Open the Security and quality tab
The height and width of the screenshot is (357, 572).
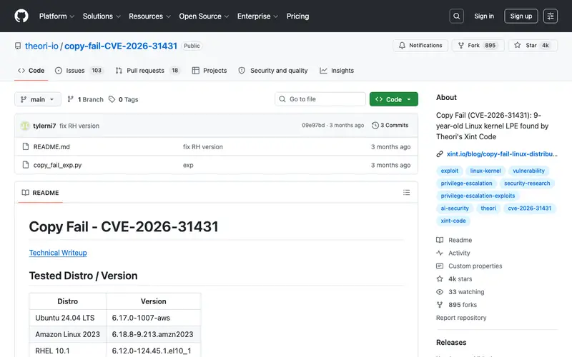273,71
